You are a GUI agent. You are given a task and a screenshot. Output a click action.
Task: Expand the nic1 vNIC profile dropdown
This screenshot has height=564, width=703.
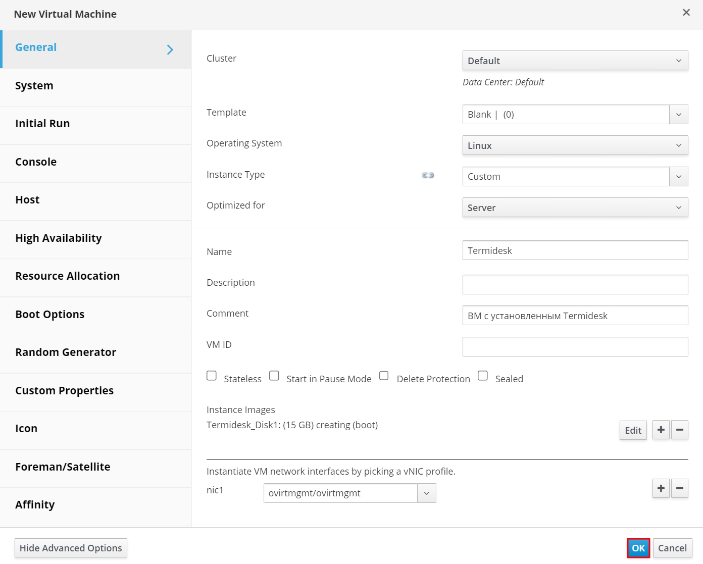pyautogui.click(x=349, y=493)
